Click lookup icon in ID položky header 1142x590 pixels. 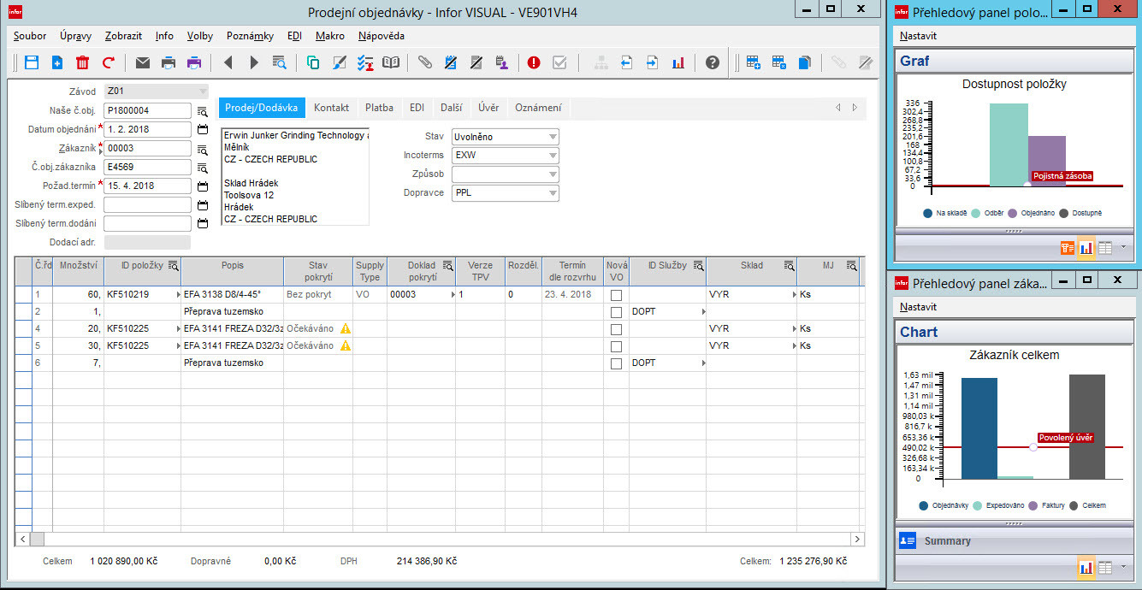(173, 266)
